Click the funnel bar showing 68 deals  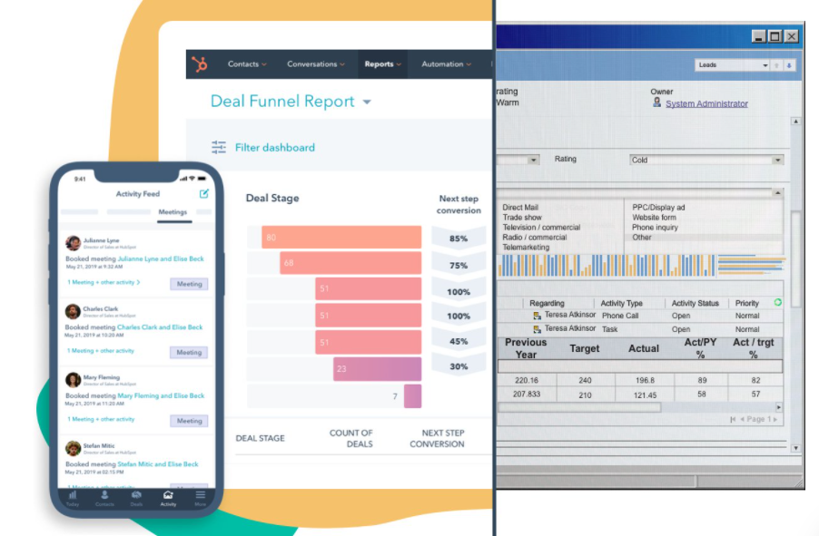point(350,262)
